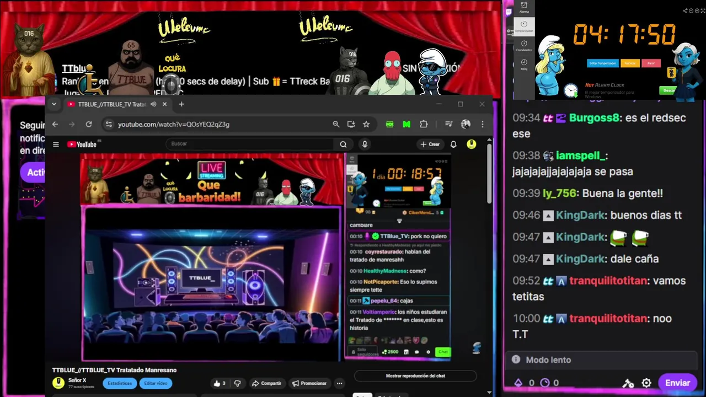Open more actions ellipsis below video
706x397 pixels.
click(x=340, y=383)
